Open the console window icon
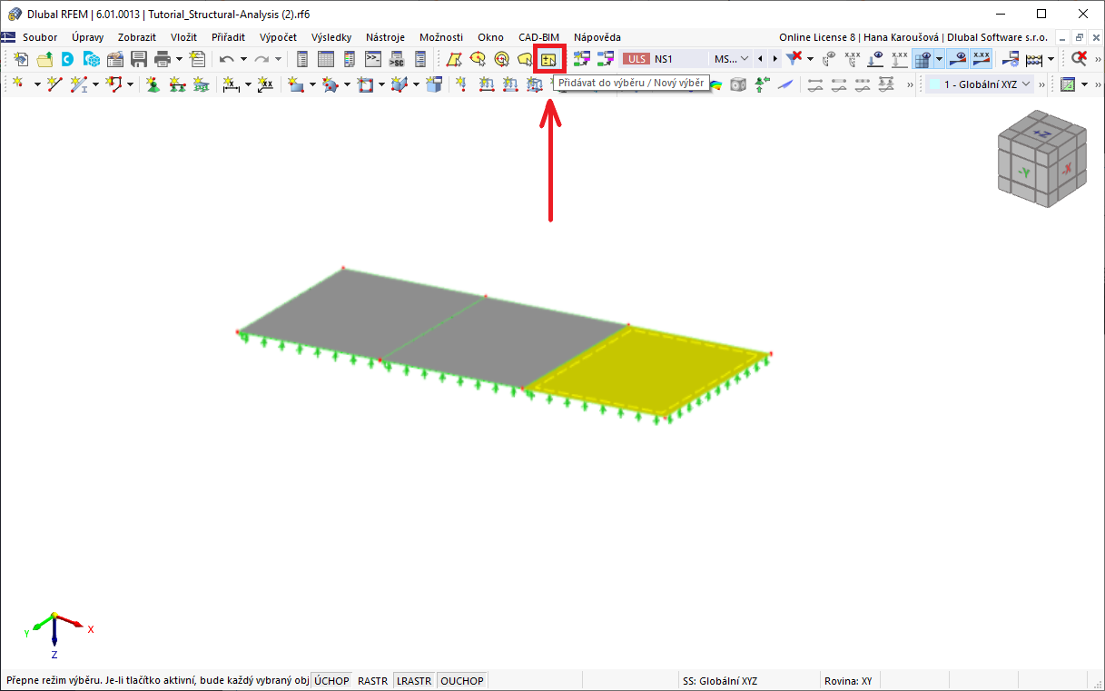1105x691 pixels. (373, 59)
